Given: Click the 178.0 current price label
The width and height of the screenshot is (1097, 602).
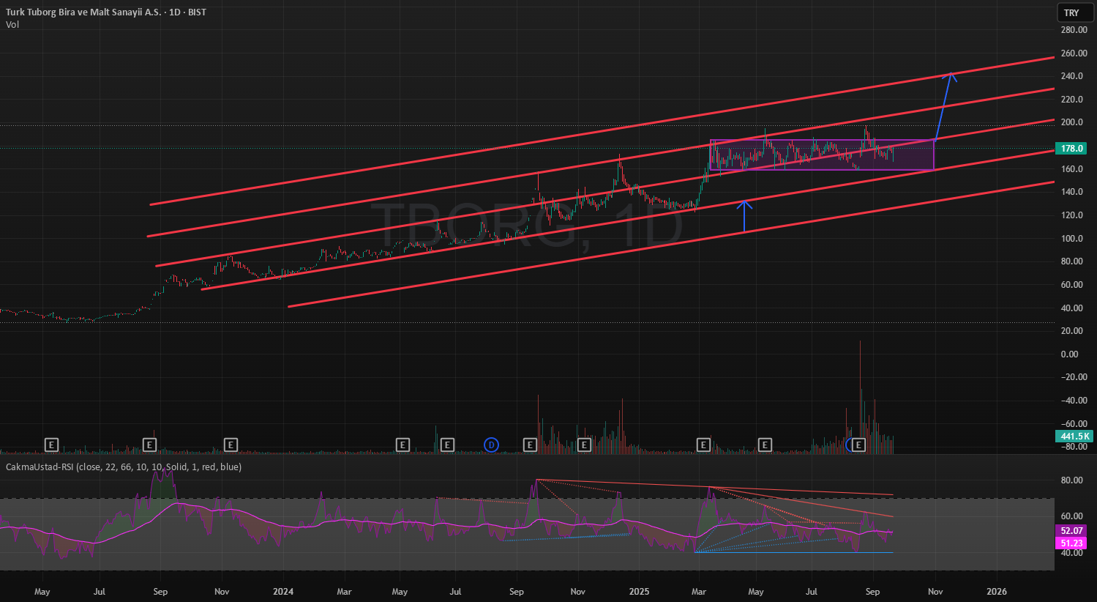Looking at the screenshot, I should (1072, 149).
